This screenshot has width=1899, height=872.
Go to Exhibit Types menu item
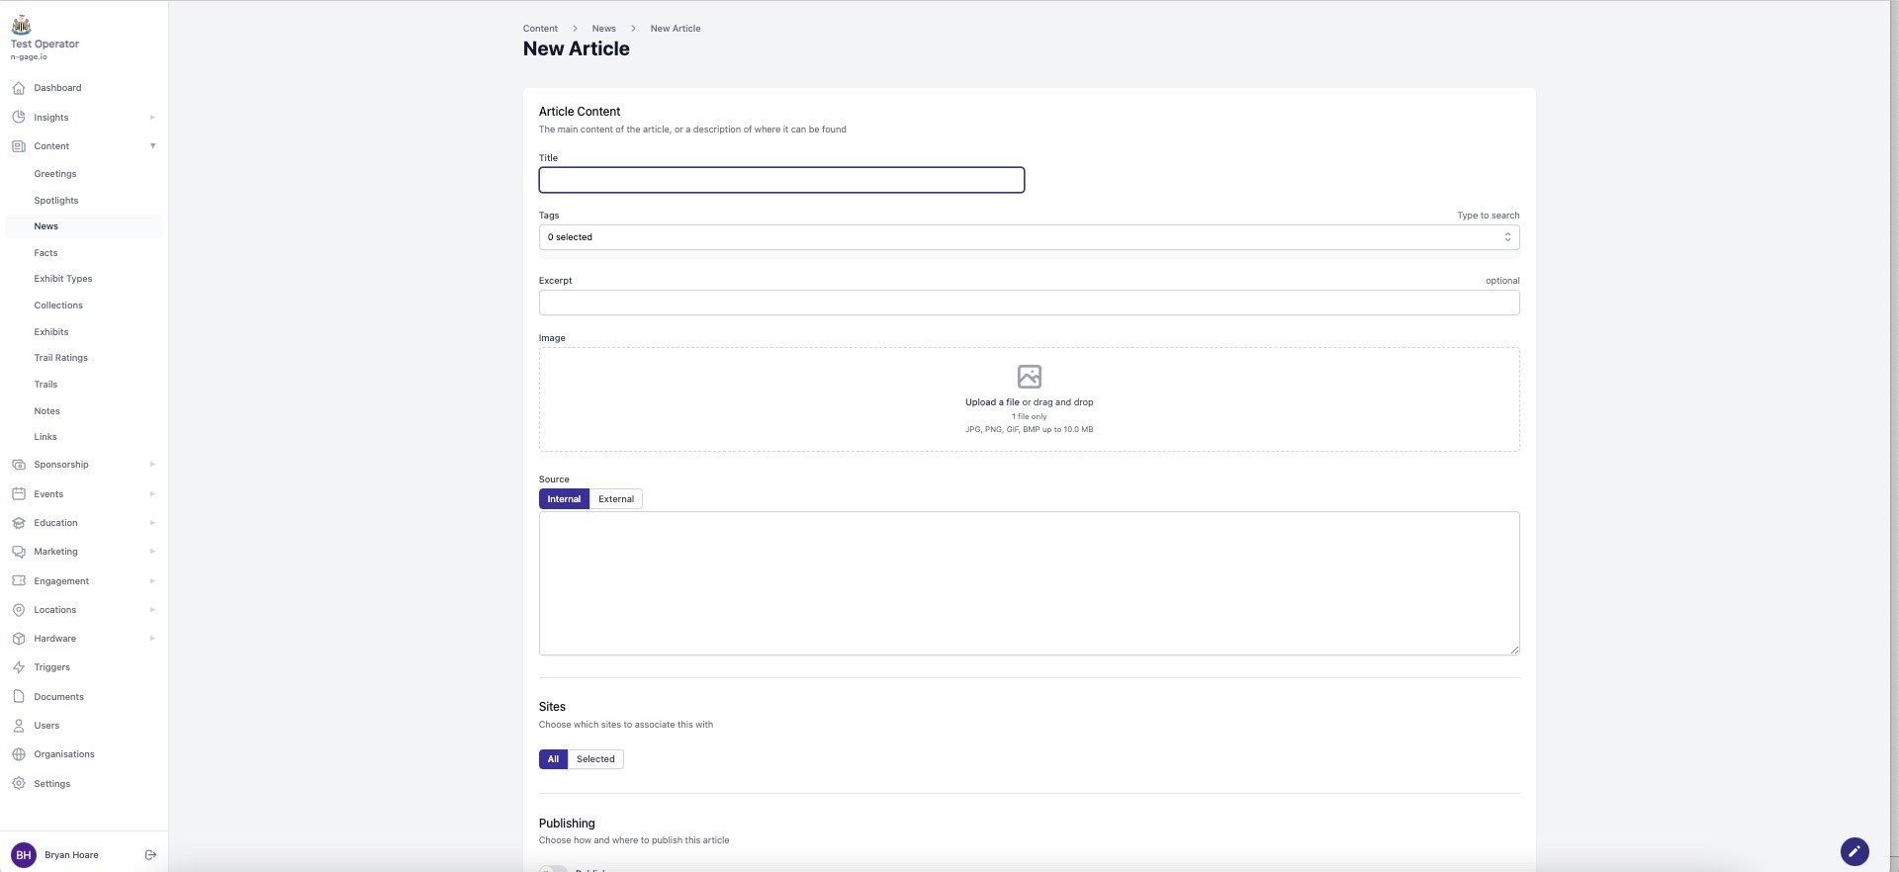[x=63, y=279]
